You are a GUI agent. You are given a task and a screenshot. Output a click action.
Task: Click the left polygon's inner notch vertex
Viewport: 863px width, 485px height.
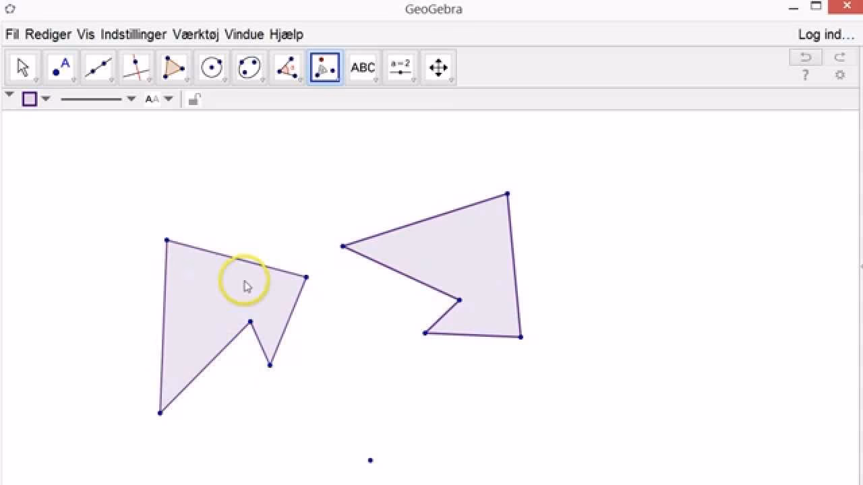250,321
